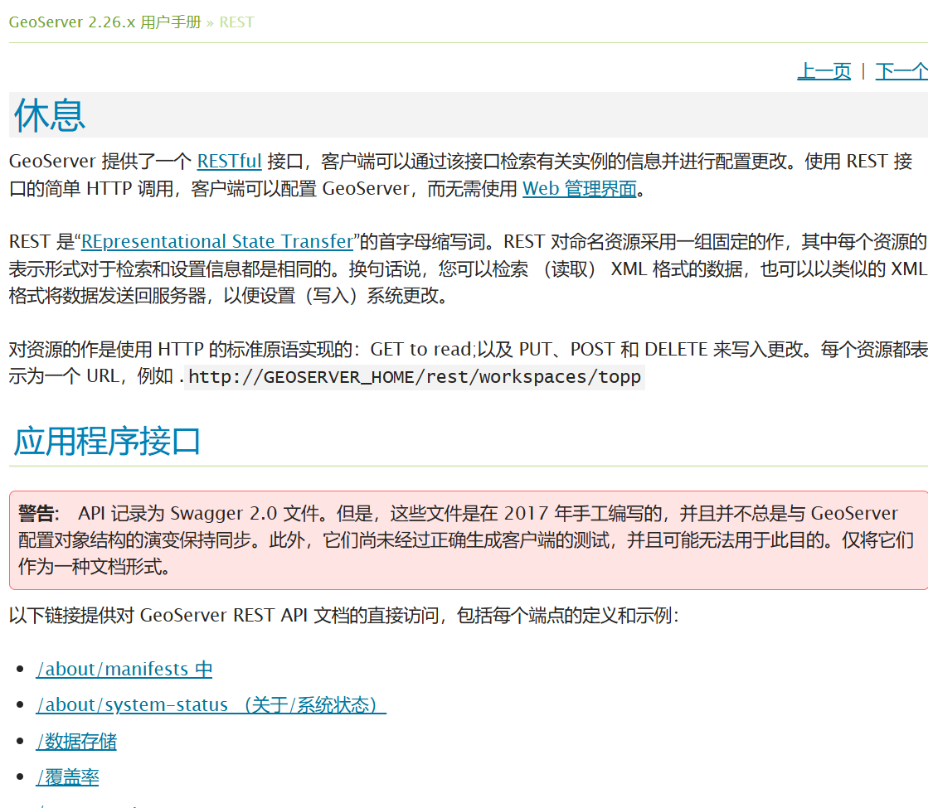This screenshot has width=933, height=808.
Task: Open the /数据存储 API link
Action: [76, 741]
